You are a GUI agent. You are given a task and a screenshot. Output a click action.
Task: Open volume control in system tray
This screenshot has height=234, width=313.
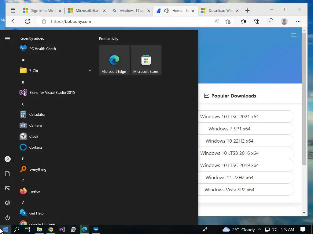[274, 229]
